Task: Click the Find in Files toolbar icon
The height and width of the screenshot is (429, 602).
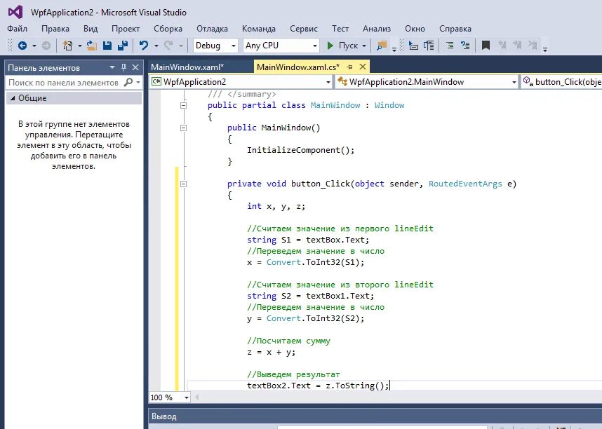Action: point(382,46)
